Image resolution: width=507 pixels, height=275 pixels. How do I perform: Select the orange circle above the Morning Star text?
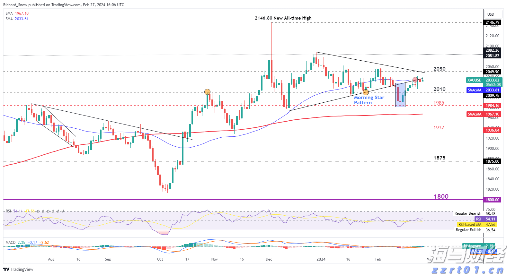(366, 92)
